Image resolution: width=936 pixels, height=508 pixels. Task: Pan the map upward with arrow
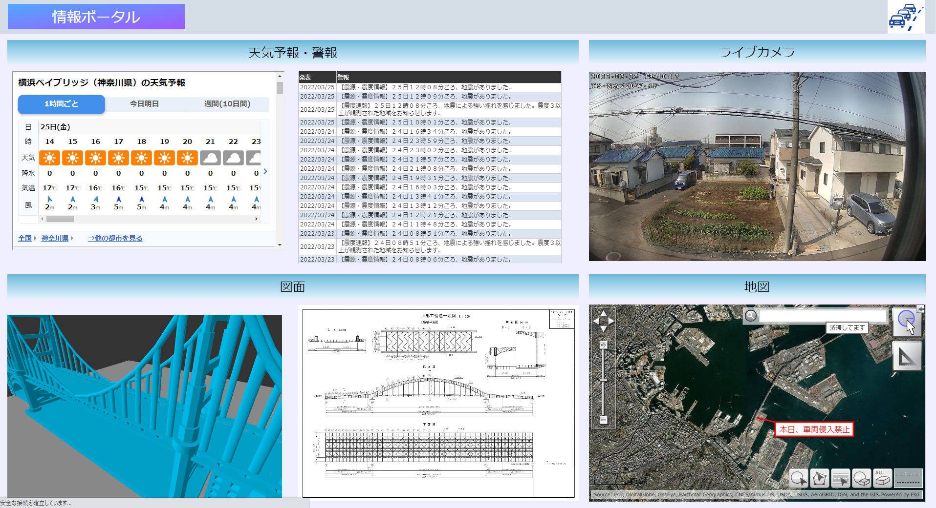pyautogui.click(x=604, y=313)
